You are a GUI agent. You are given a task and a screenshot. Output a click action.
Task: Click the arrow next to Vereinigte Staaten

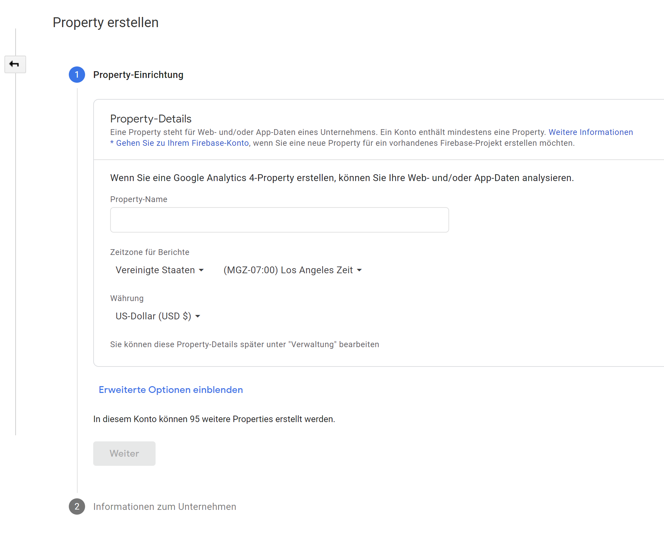(201, 270)
